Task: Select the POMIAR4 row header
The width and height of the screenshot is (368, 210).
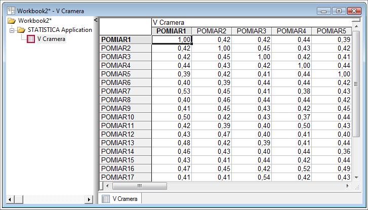Action: coord(126,65)
